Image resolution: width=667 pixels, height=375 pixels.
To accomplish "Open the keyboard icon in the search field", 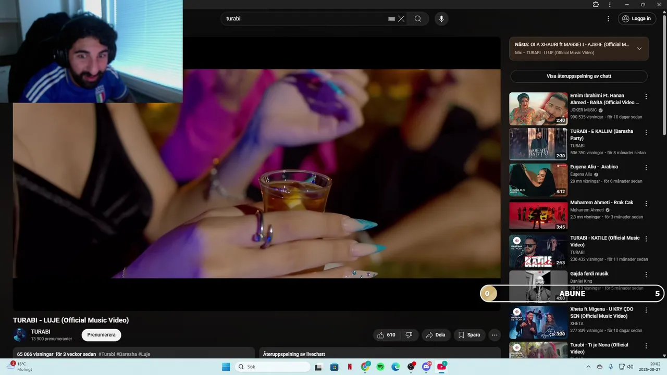I will 391,19.
